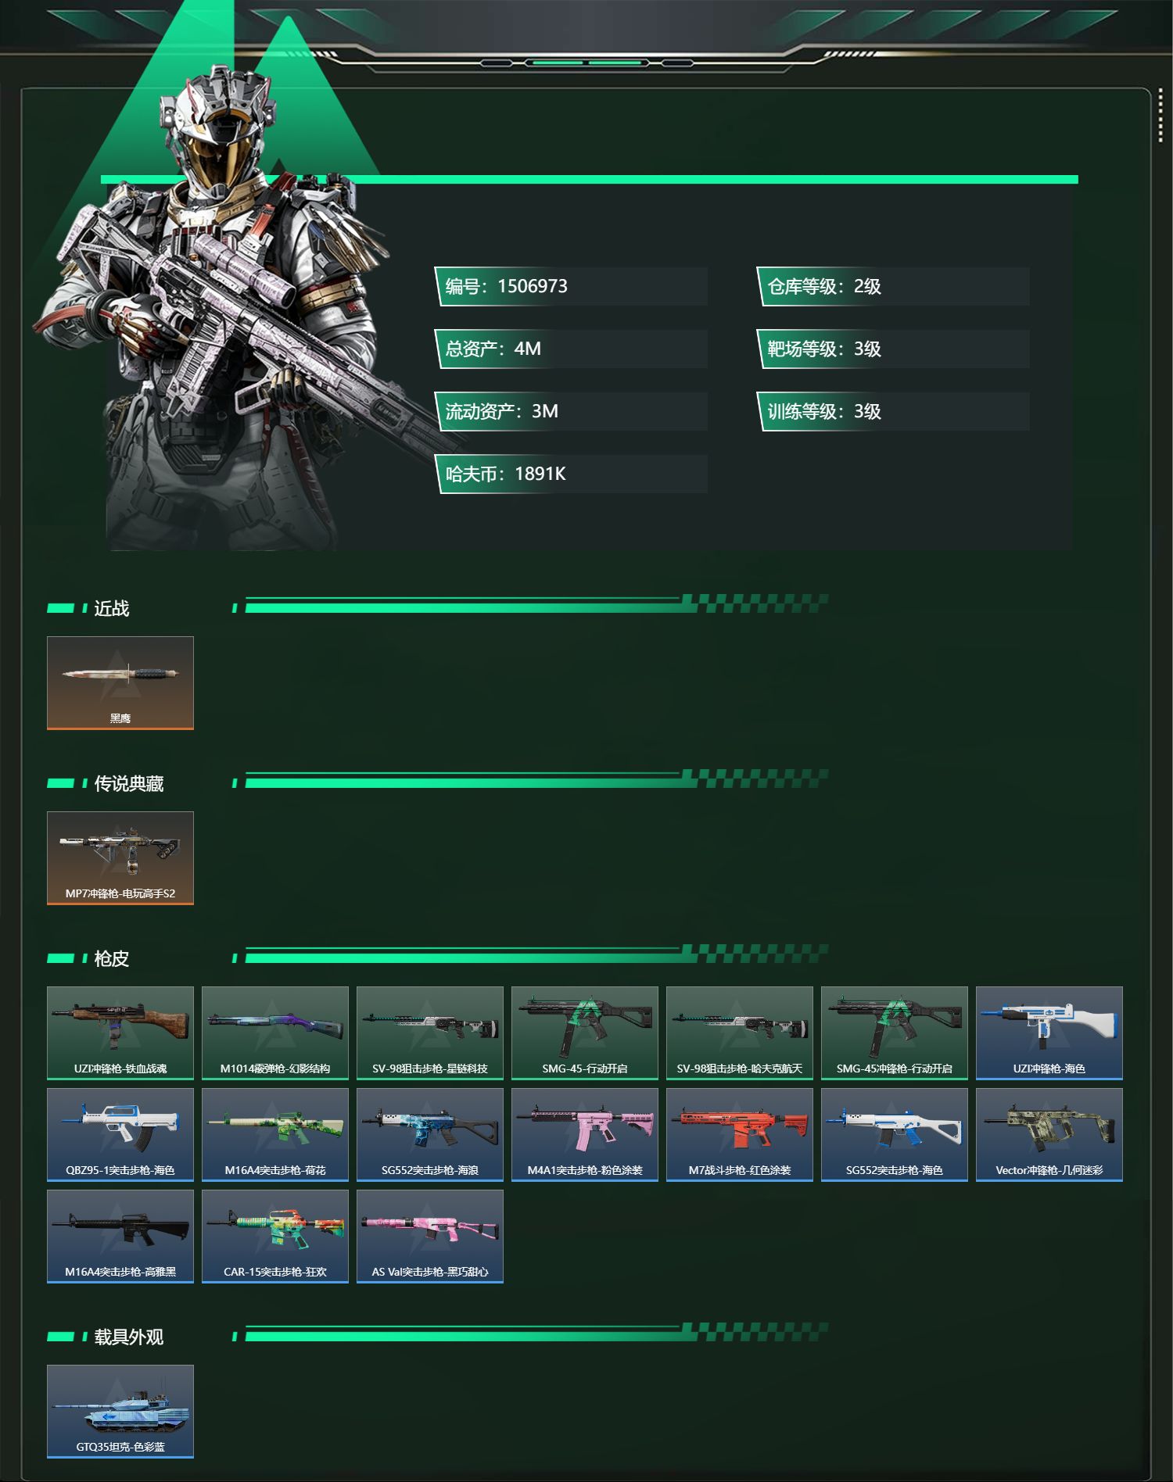This screenshot has height=1482, width=1173.
Task: Choose the M4A1突击步枪-粉色涂装 skin
Action: (x=585, y=1135)
